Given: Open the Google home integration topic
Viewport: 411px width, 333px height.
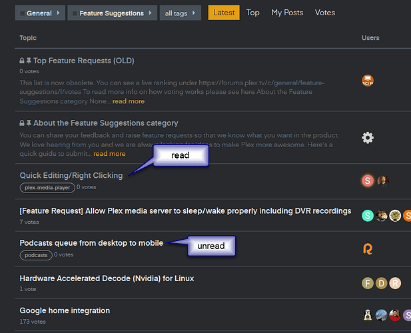Looking at the screenshot, I should (65, 310).
